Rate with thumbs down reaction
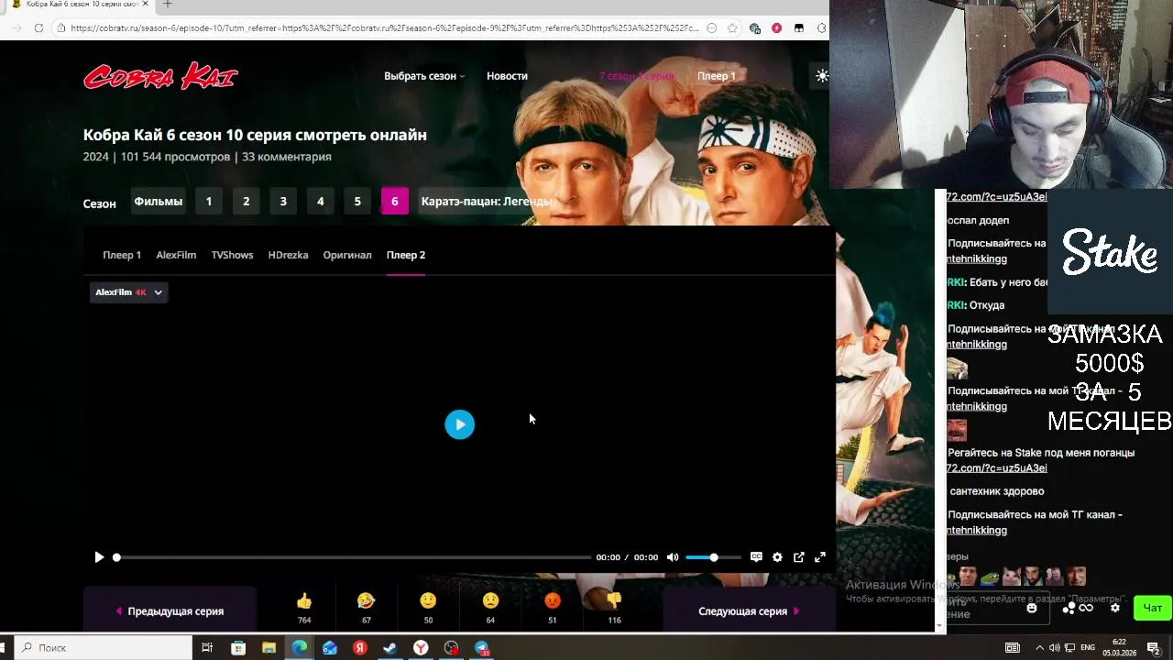The image size is (1173, 660). (x=614, y=601)
